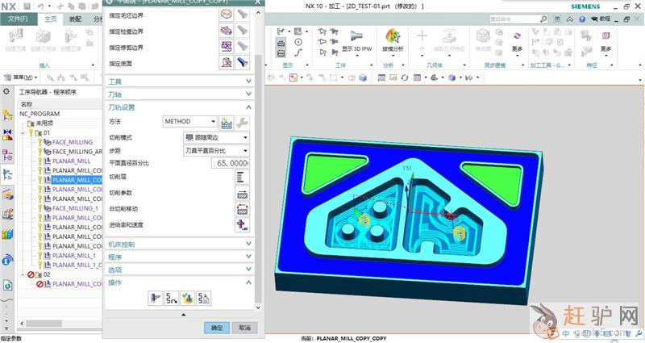Open the 切削层 cut levels icon
Screen dimensions: 645x343
point(242,177)
